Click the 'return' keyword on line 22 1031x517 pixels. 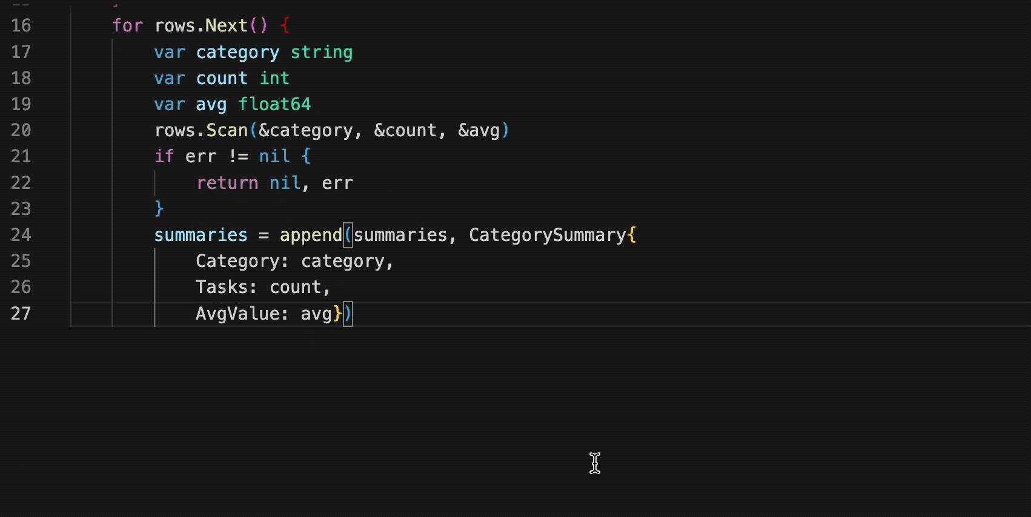[x=227, y=183]
